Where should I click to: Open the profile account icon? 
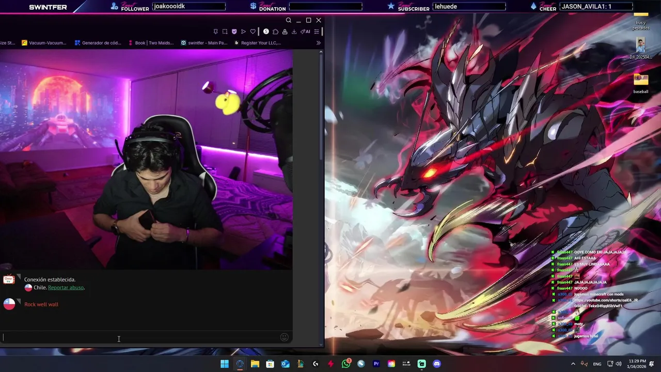pos(285,32)
